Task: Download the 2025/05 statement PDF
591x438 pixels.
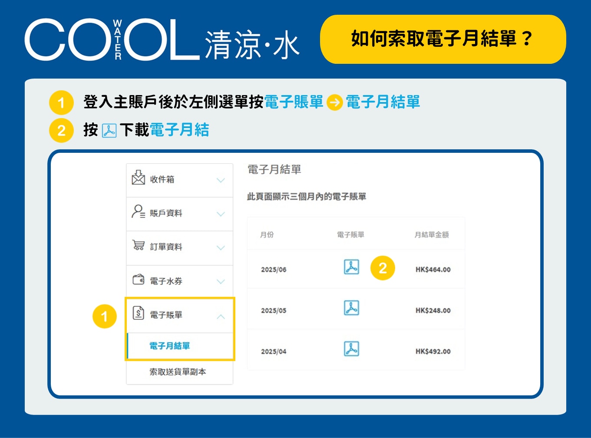Action: tap(351, 308)
